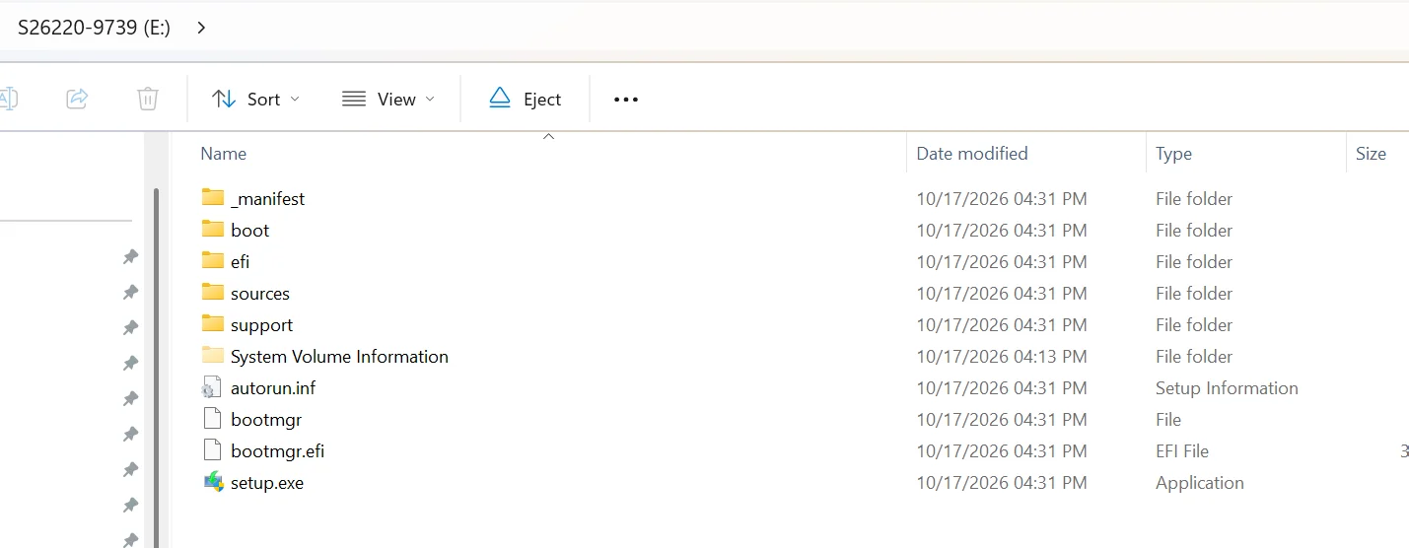
Task: Click the boot folder name
Action: click(x=250, y=231)
